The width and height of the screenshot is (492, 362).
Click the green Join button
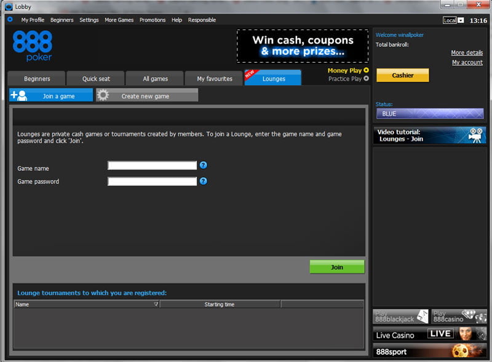(337, 267)
